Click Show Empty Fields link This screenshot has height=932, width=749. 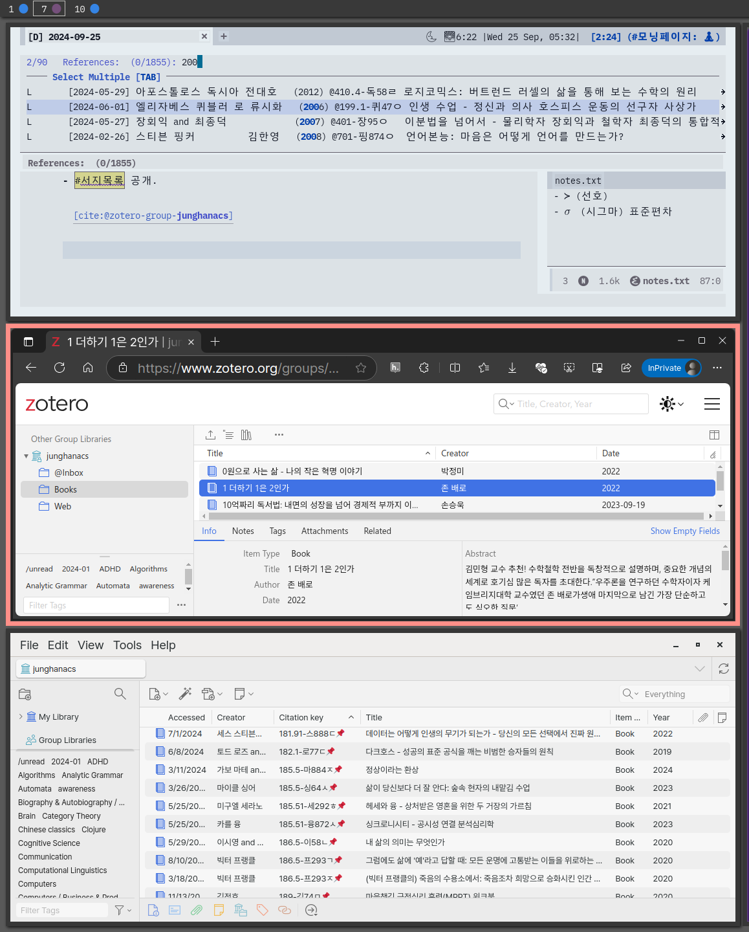pyautogui.click(x=685, y=531)
